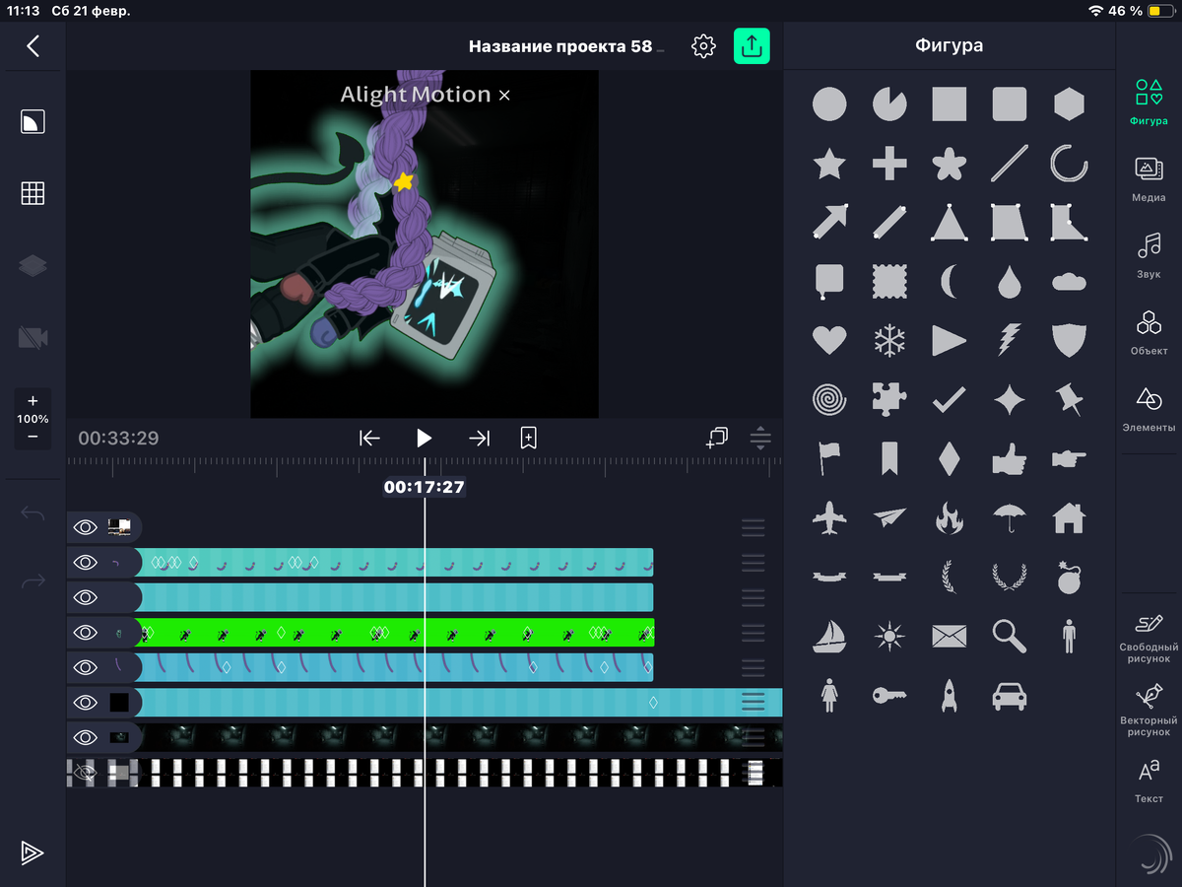Choose the push pin shape

tap(1069, 399)
